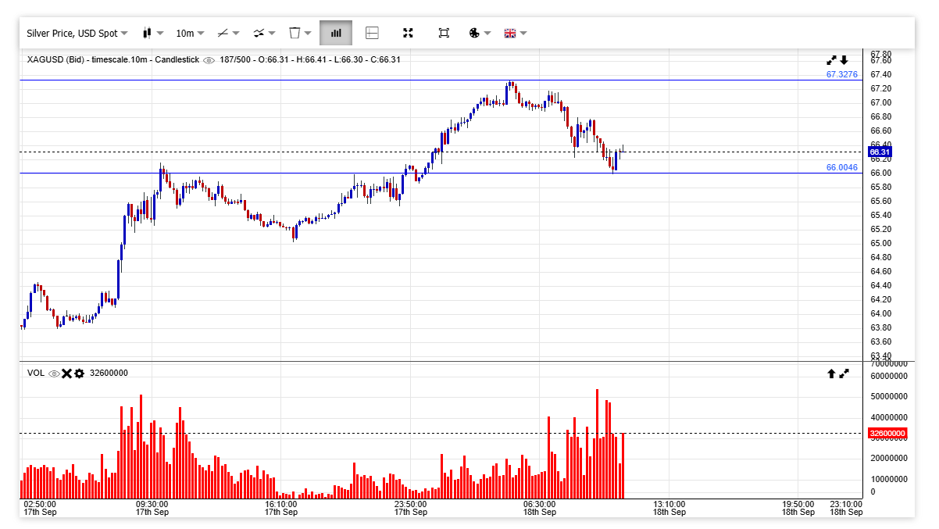
Task: Open the trash delete drawings menu
Action: pyautogui.click(x=300, y=33)
